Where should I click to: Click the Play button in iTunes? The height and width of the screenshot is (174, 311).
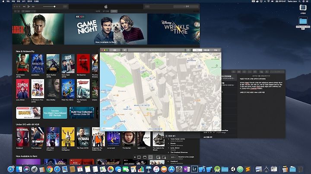point(29,6)
